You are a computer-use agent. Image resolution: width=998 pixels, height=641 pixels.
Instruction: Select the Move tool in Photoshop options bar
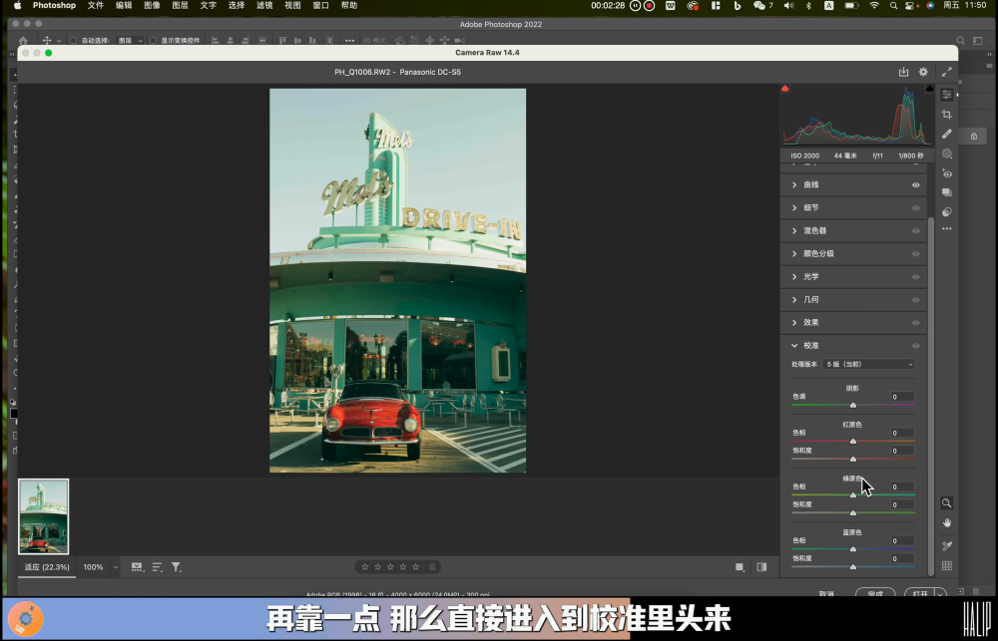pos(47,40)
